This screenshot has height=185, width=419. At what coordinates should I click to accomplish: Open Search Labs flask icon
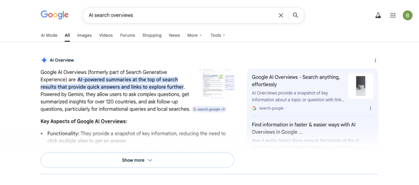378,16
